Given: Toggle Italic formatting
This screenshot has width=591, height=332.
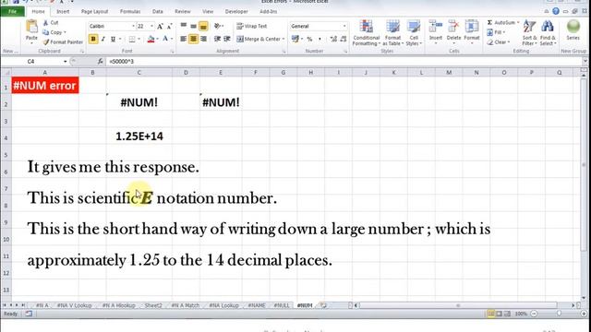Looking at the screenshot, I should [x=103, y=39].
